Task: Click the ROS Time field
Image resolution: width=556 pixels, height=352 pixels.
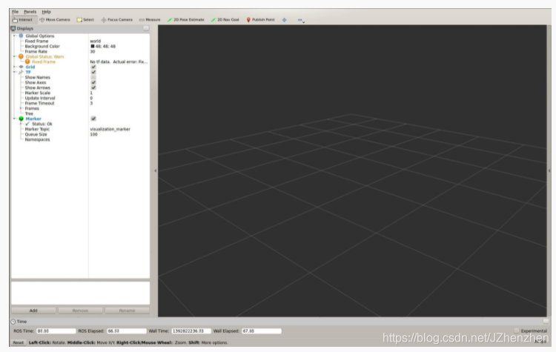Action: pos(56,331)
